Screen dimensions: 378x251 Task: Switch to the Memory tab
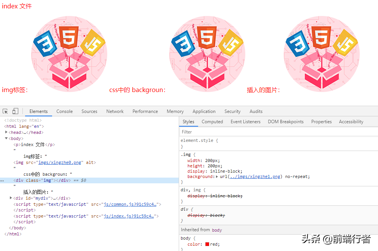click(175, 111)
